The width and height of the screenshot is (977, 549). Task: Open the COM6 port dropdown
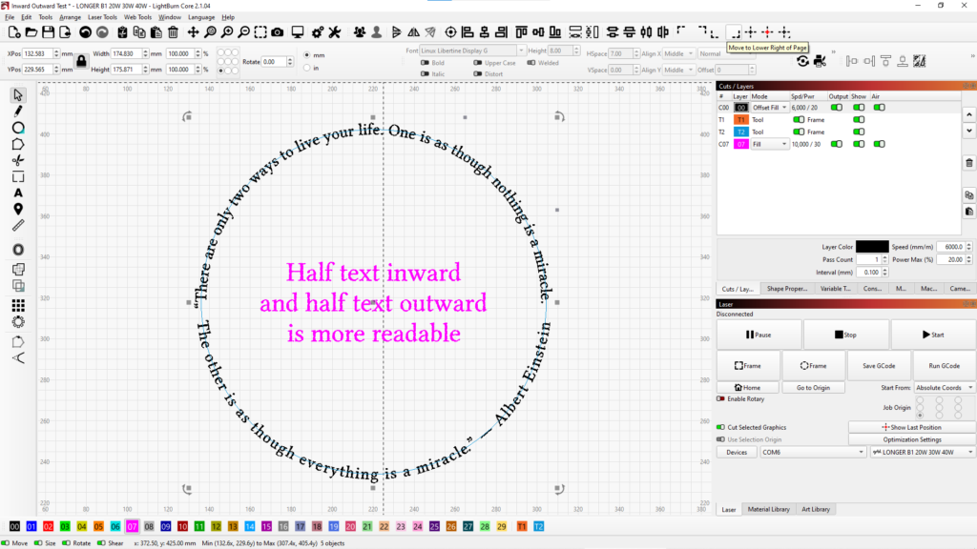(x=813, y=453)
